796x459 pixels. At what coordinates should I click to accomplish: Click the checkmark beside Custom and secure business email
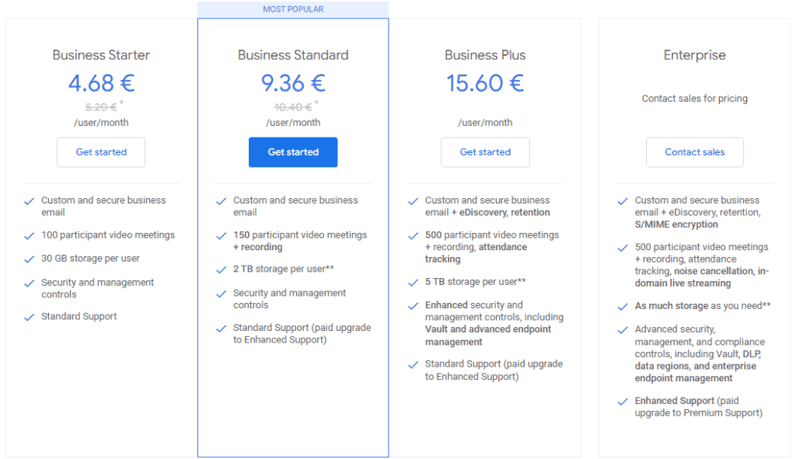[30, 200]
